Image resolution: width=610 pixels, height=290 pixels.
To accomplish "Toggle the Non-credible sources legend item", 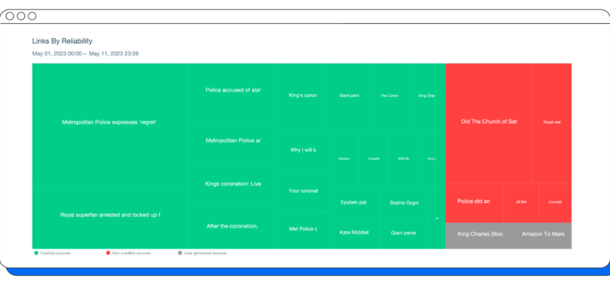I will 128,253.
